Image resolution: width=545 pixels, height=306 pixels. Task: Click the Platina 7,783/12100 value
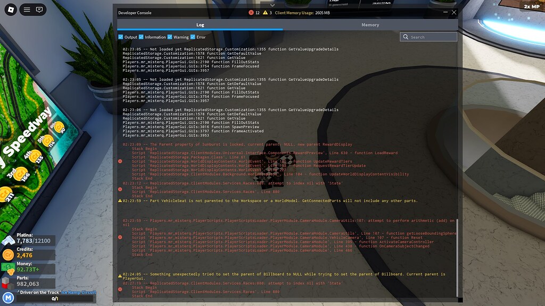click(34, 241)
